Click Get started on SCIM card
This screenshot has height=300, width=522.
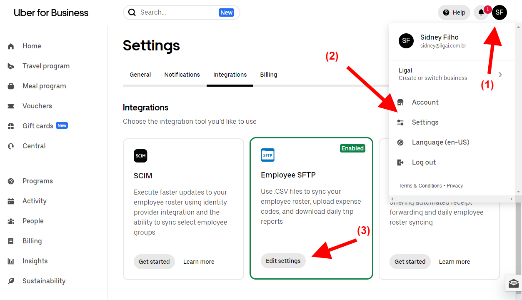[154, 262]
